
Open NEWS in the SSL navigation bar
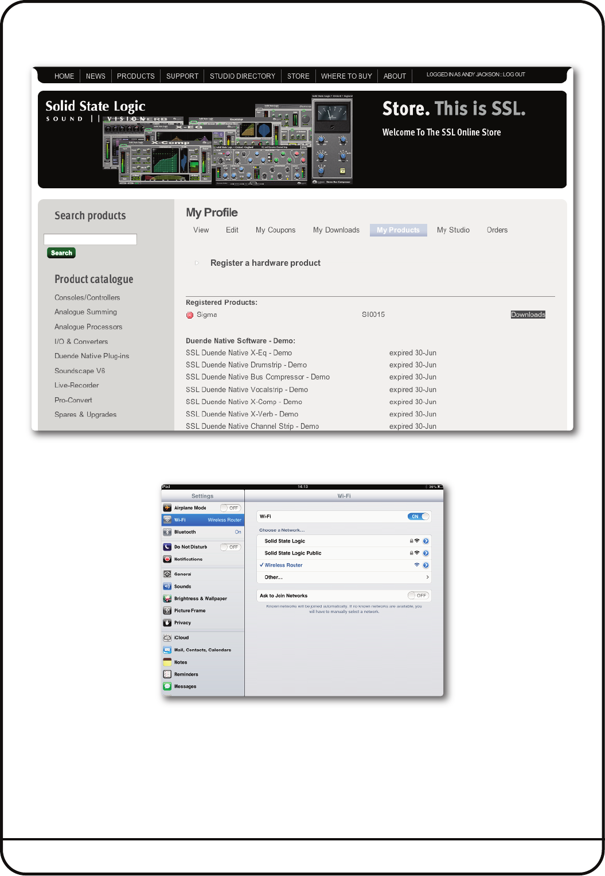click(x=96, y=76)
